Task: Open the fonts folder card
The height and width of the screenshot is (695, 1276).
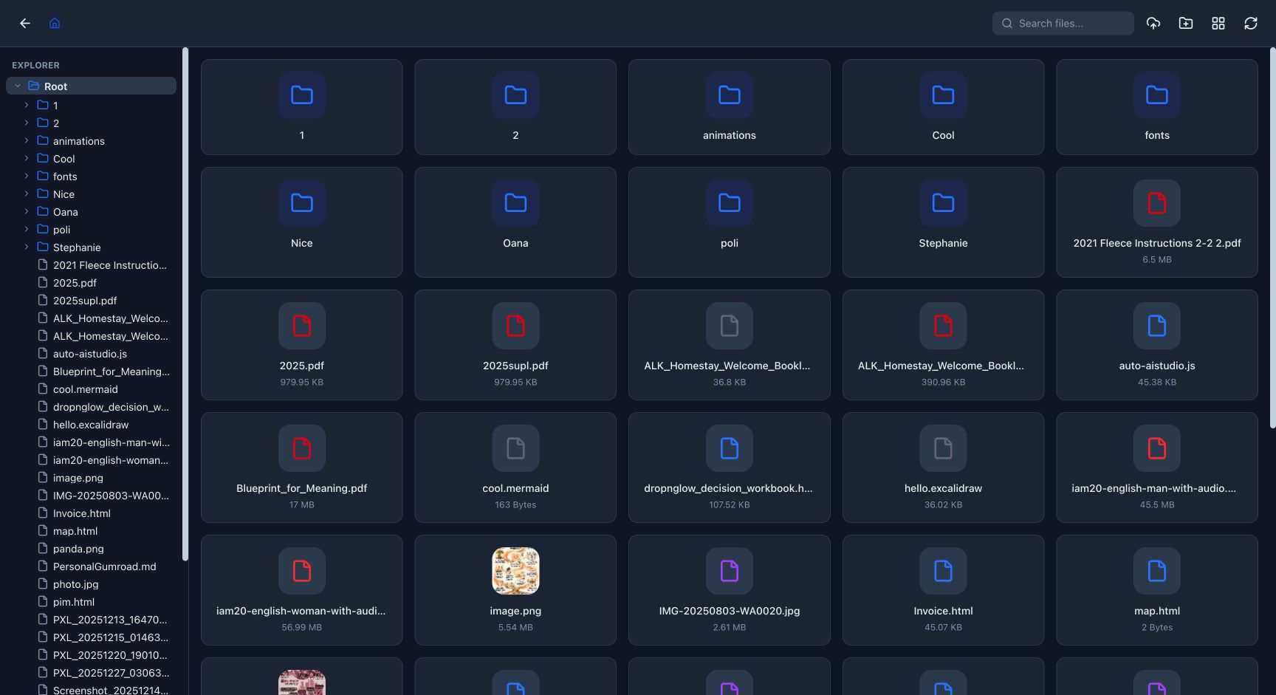Action: (1157, 107)
